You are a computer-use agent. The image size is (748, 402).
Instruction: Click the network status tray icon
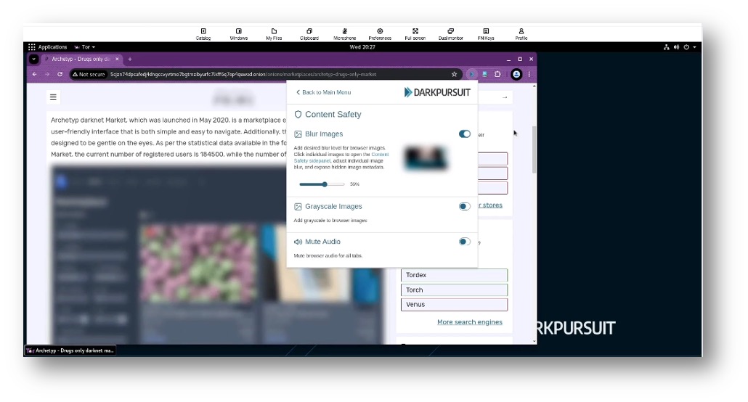click(x=667, y=47)
